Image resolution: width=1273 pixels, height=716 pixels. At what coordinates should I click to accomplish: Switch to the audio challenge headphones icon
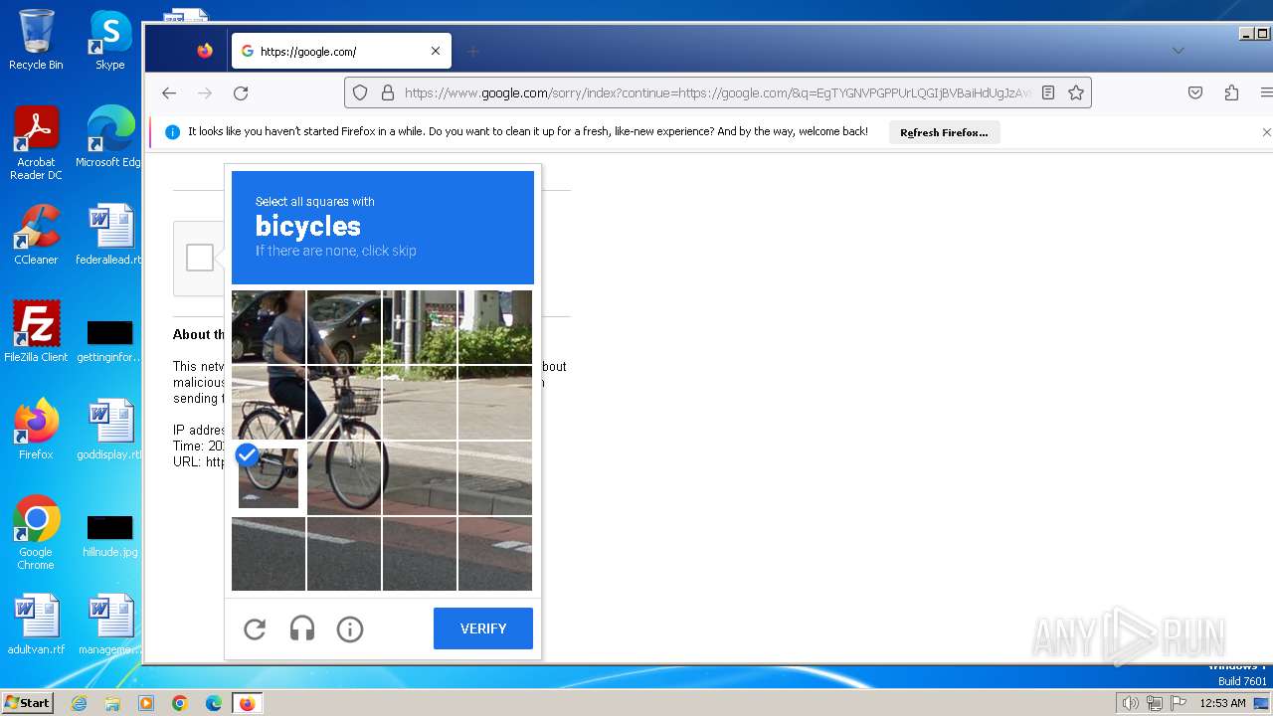(302, 628)
